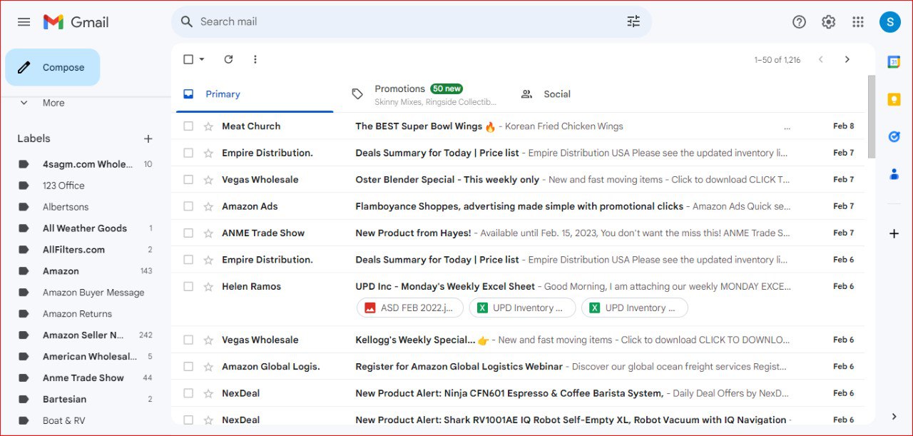Viewport: 913px width, 436px height.
Task: Click the Gmail logo
Action: point(76,22)
